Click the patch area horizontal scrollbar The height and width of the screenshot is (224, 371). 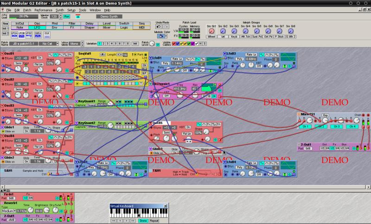click(x=185, y=187)
